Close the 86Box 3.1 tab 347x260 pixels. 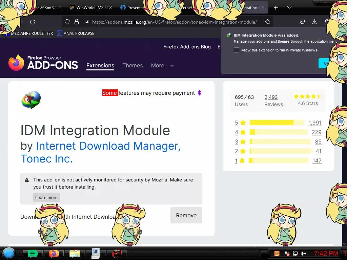click(60, 7)
